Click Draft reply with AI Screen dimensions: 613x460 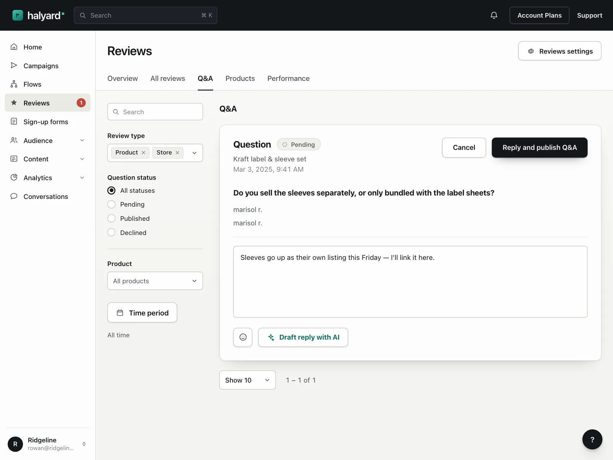[x=303, y=337]
